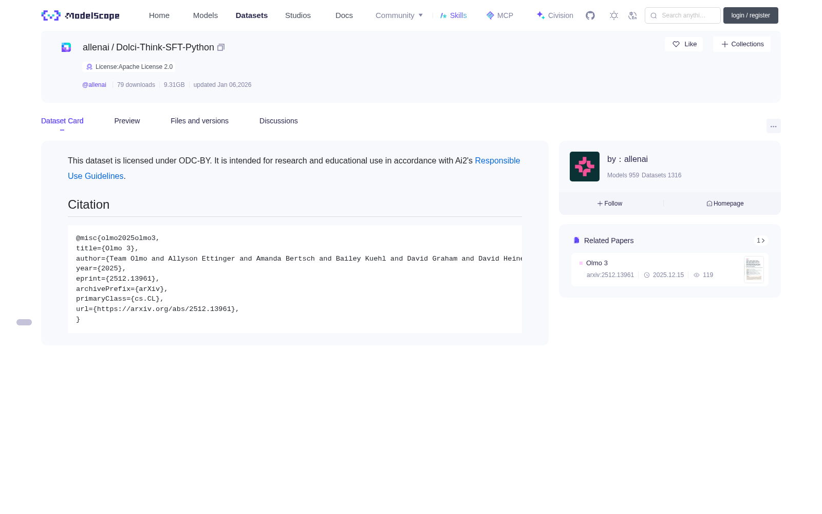The width and height of the screenshot is (822, 514).
Task: Open the Datasets menu item
Action: point(252,15)
